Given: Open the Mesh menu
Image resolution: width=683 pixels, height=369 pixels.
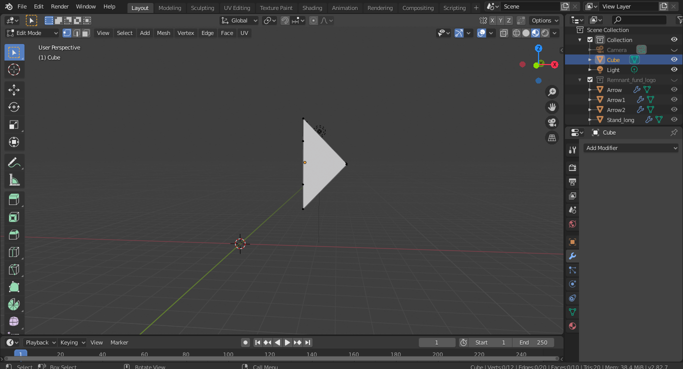Looking at the screenshot, I should click(163, 33).
